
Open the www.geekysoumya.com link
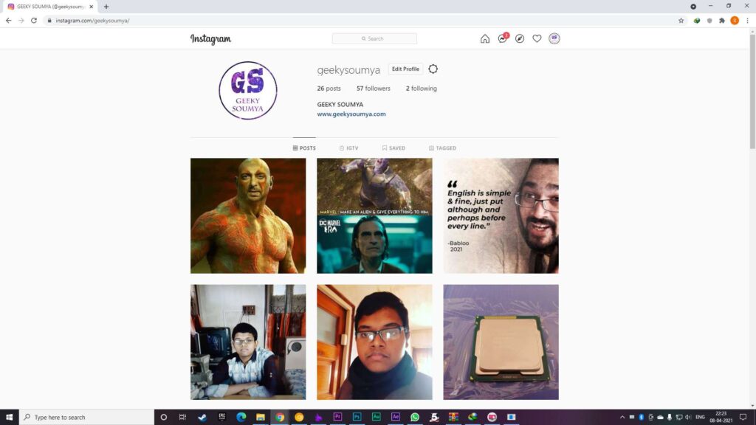[351, 114]
